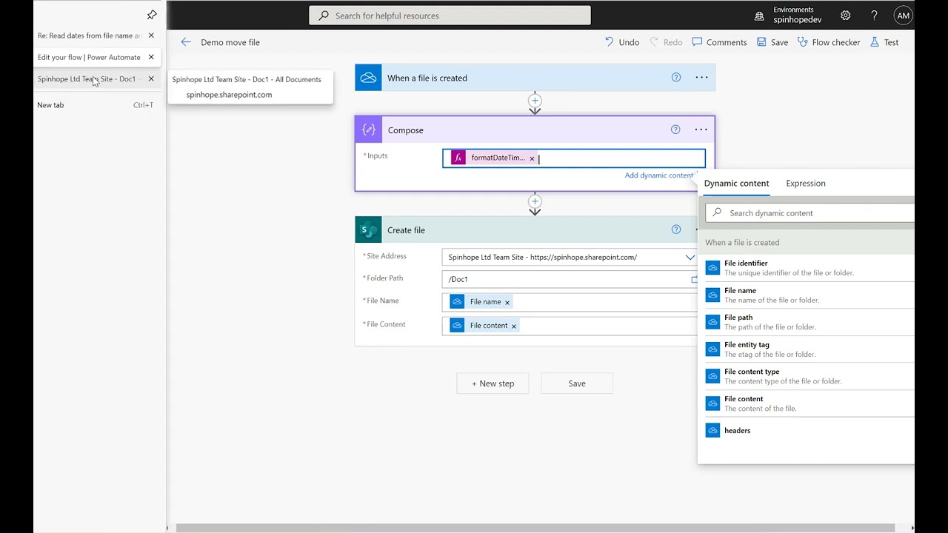This screenshot has height=533, width=948.
Task: Open the folder picker for Folder Path
Action: [x=694, y=279]
